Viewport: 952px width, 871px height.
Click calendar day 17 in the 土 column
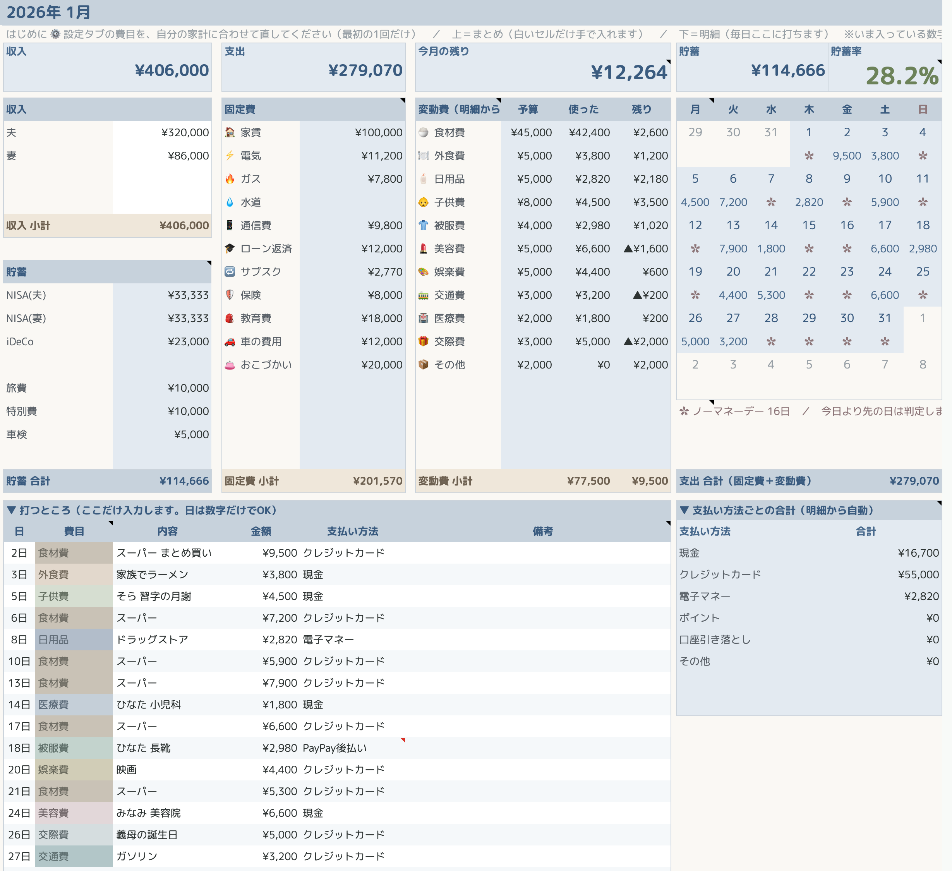click(x=885, y=225)
